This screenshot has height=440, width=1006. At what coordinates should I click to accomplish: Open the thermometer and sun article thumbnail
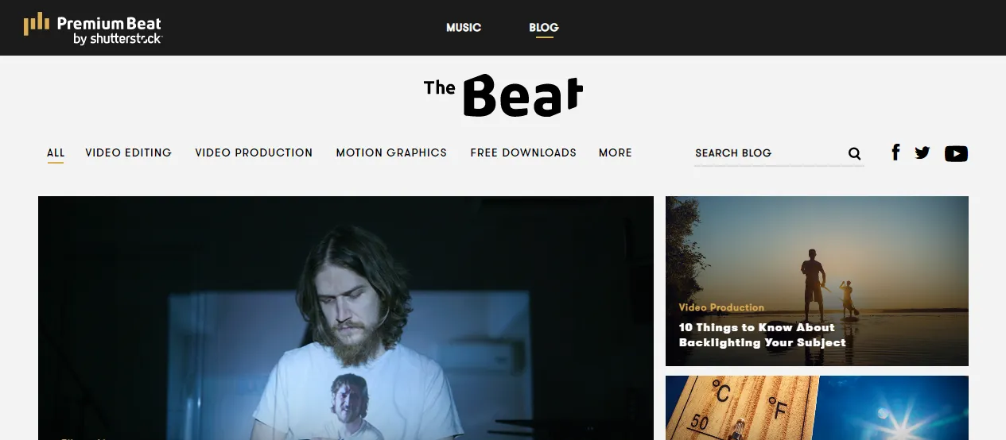click(x=817, y=407)
